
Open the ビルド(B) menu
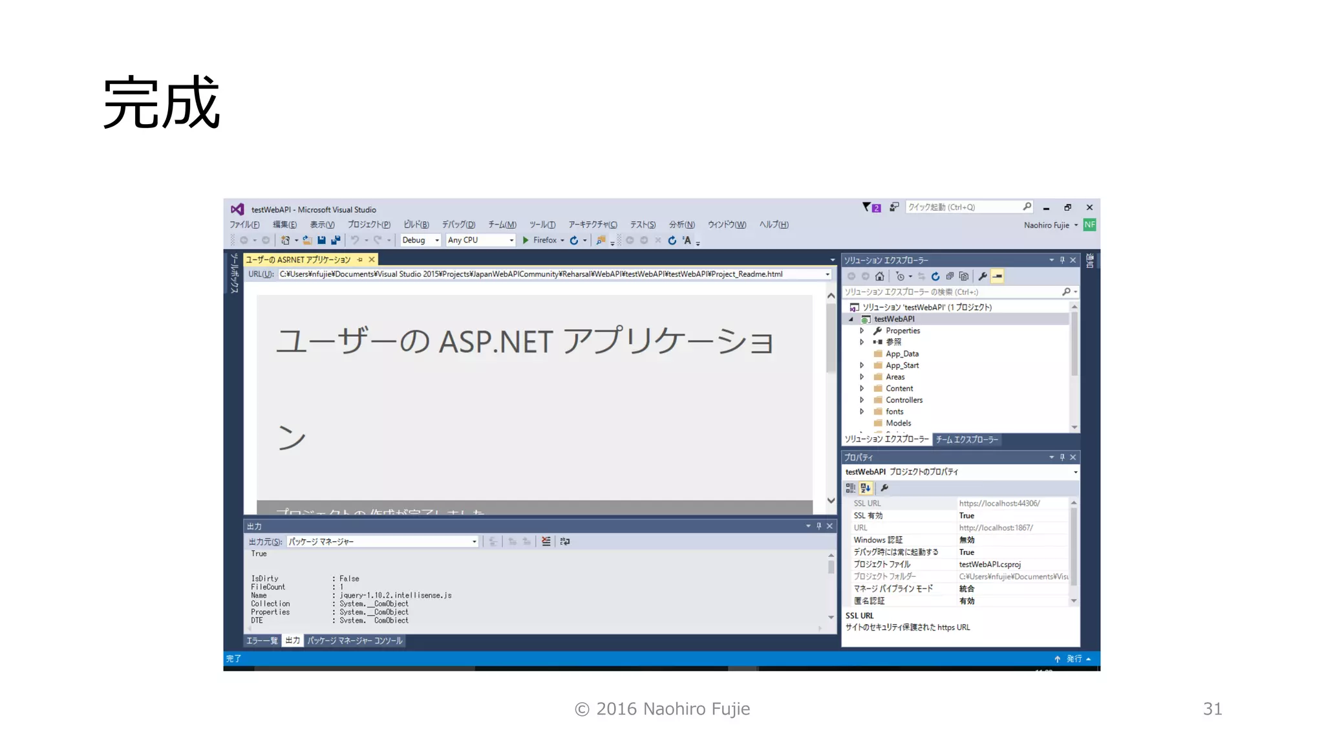point(416,224)
